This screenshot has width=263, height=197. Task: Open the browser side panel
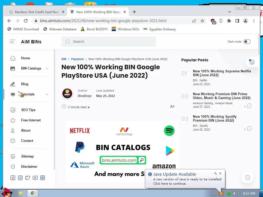pyautogui.click(x=237, y=21)
